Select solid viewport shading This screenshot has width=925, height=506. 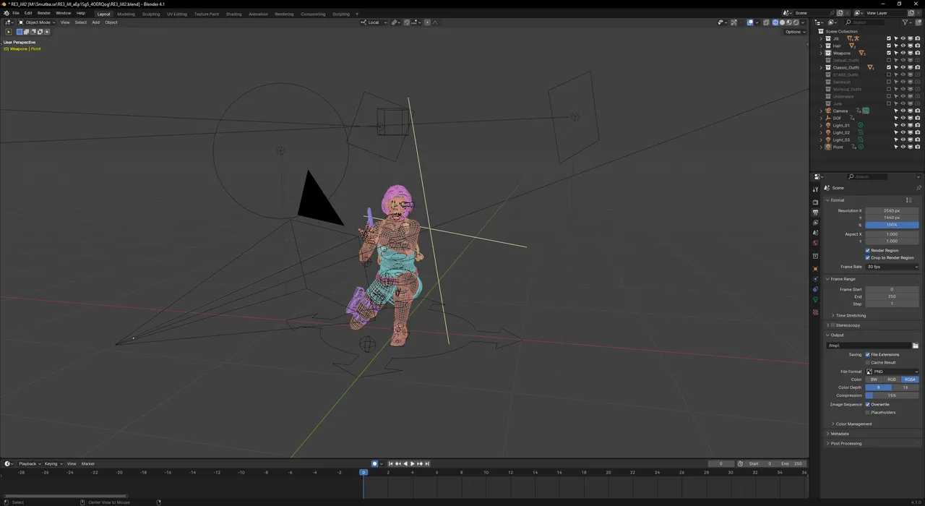(783, 22)
